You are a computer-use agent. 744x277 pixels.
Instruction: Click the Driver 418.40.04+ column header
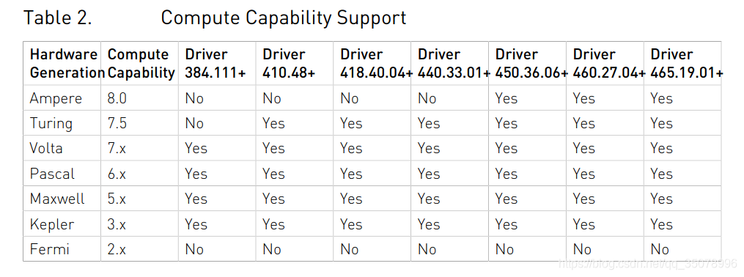(372, 64)
